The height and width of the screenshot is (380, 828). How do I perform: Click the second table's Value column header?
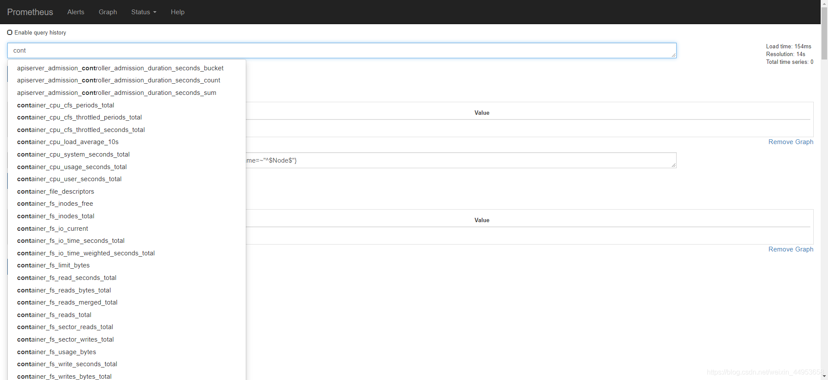tap(482, 220)
